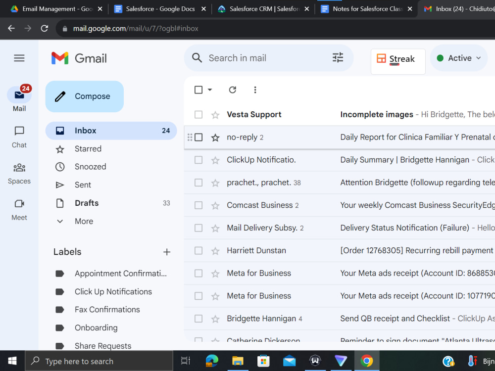Check the ClickUp Notification email checkbox
The width and height of the screenshot is (495, 371).
tap(198, 160)
